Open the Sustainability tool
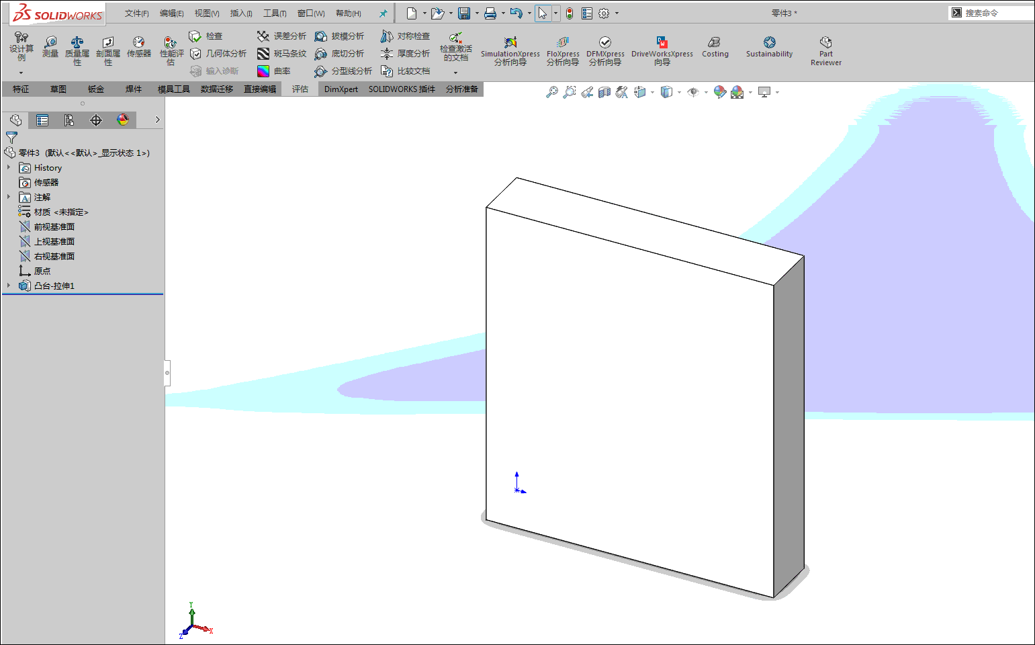 point(770,47)
